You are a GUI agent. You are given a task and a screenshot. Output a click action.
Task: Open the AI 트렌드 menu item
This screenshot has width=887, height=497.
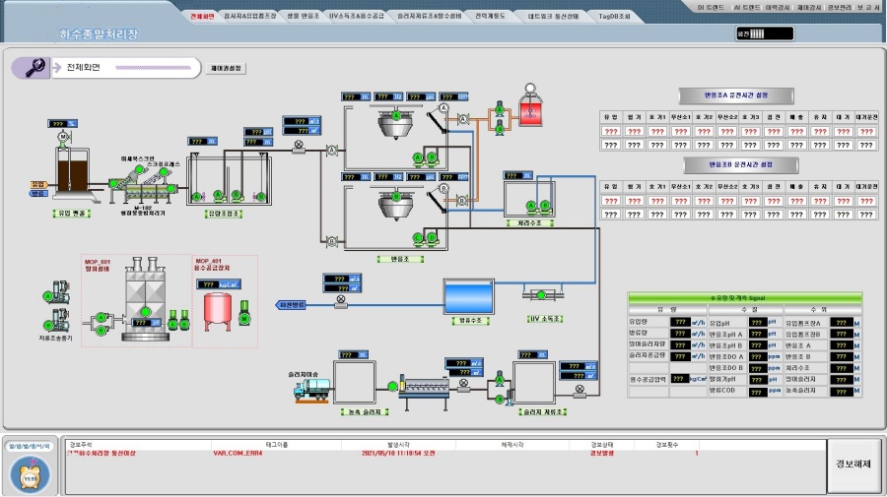point(747,7)
